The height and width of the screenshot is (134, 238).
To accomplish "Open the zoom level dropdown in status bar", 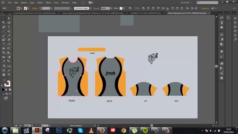I will point(32,126).
